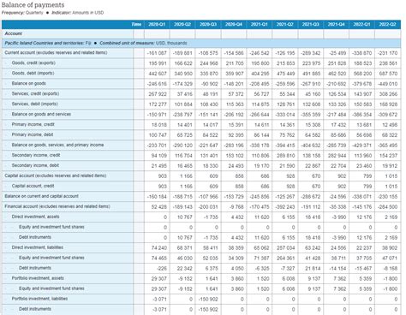Select the 2021-Q2 column header
Viewport: 406px width, 315px height.
point(285,25)
